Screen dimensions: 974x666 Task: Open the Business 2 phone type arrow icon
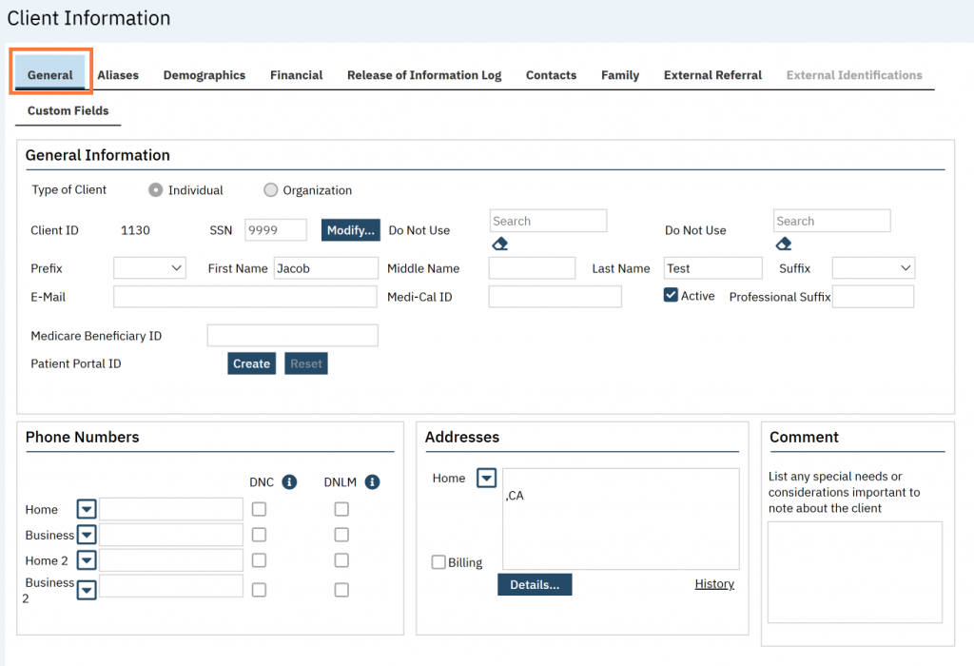[x=87, y=590]
